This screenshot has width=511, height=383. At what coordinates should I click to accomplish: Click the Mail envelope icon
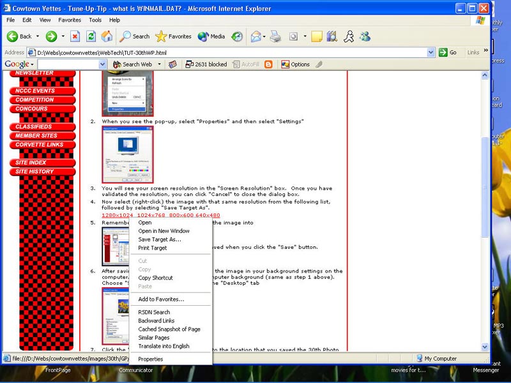(256, 36)
